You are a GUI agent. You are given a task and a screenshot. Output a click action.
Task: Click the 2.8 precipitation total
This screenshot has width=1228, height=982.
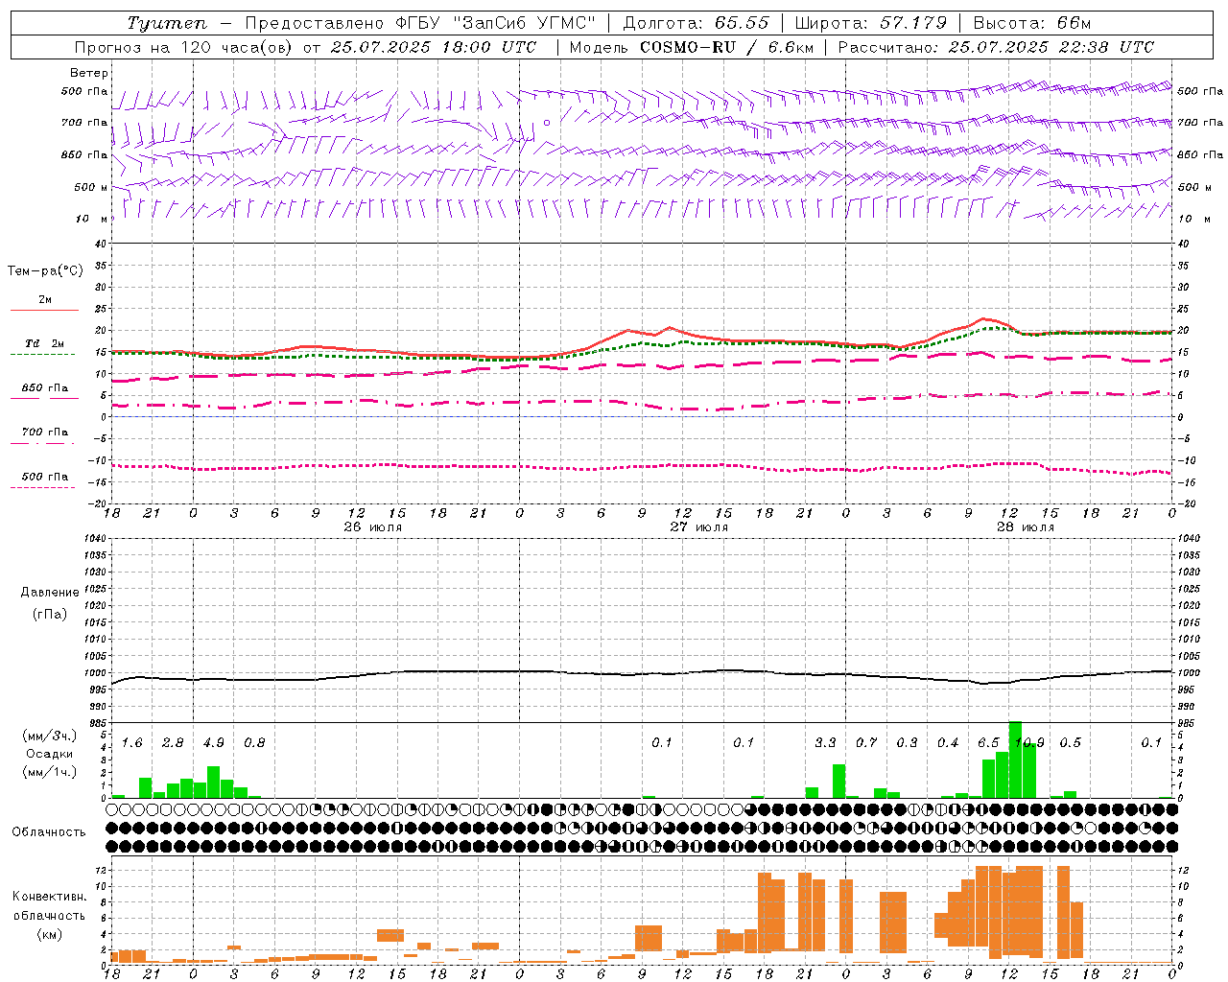(173, 743)
